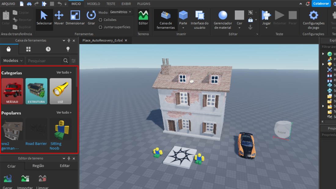Image resolution: width=336 pixels, height=189 pixels.
Task: Click the search magnifier icon
Action: tap(66, 61)
